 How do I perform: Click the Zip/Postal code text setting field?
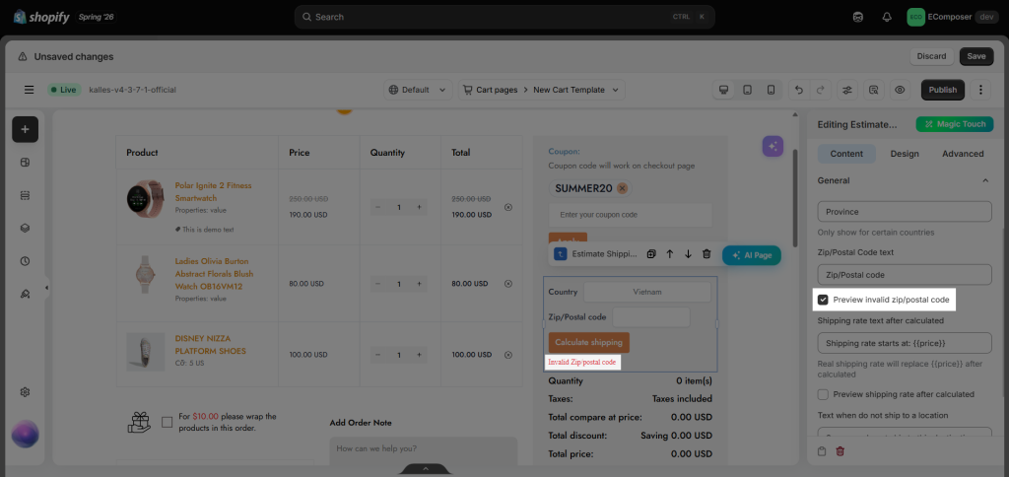[905, 275]
